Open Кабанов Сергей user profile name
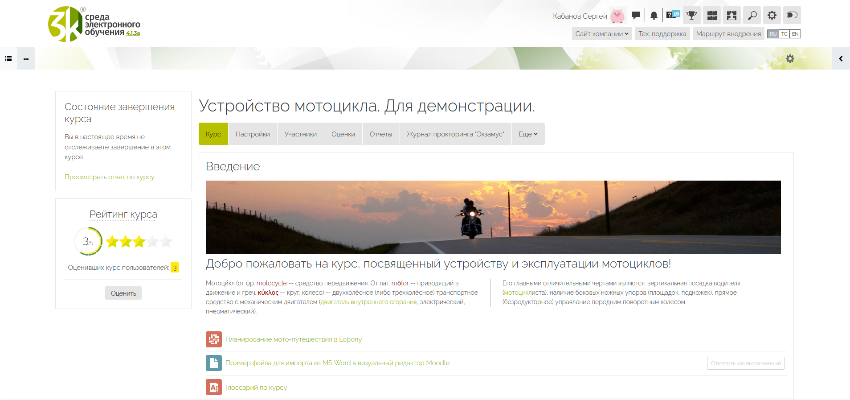Screen dimensions: 850x400 pyautogui.click(x=580, y=16)
